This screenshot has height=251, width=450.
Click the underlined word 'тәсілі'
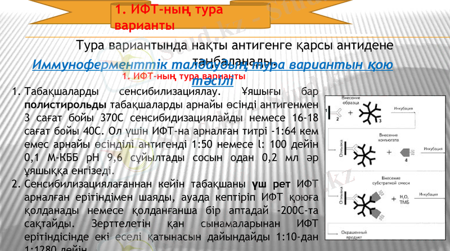click(x=213, y=81)
